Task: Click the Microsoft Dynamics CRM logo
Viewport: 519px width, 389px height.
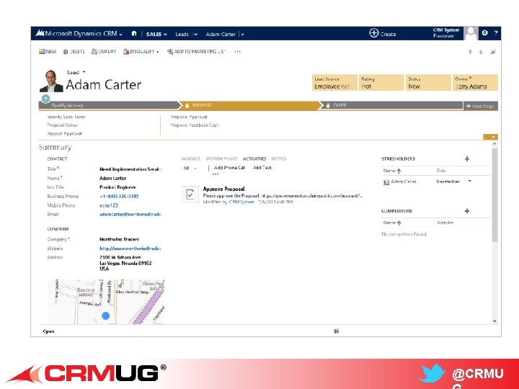Action: [40, 33]
